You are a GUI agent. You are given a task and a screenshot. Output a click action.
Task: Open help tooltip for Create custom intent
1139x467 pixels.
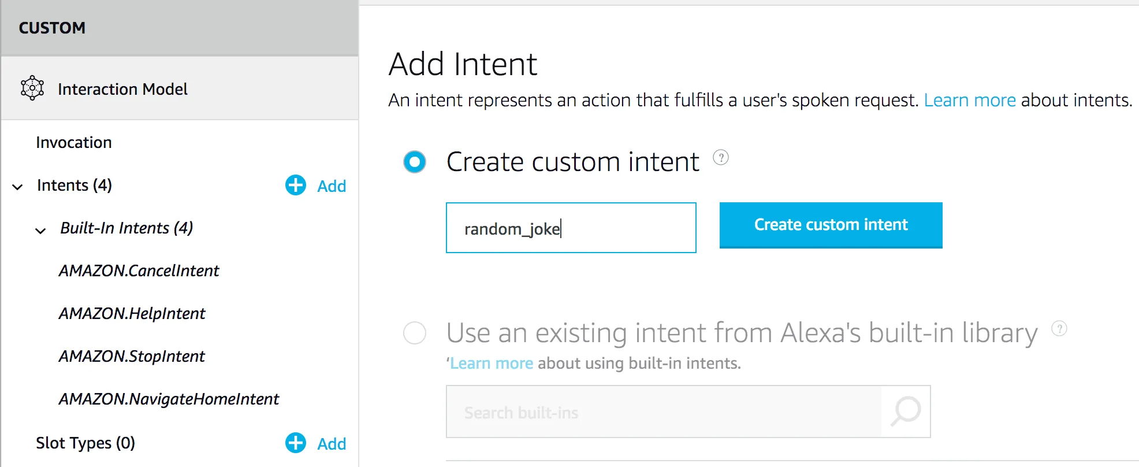pyautogui.click(x=721, y=157)
